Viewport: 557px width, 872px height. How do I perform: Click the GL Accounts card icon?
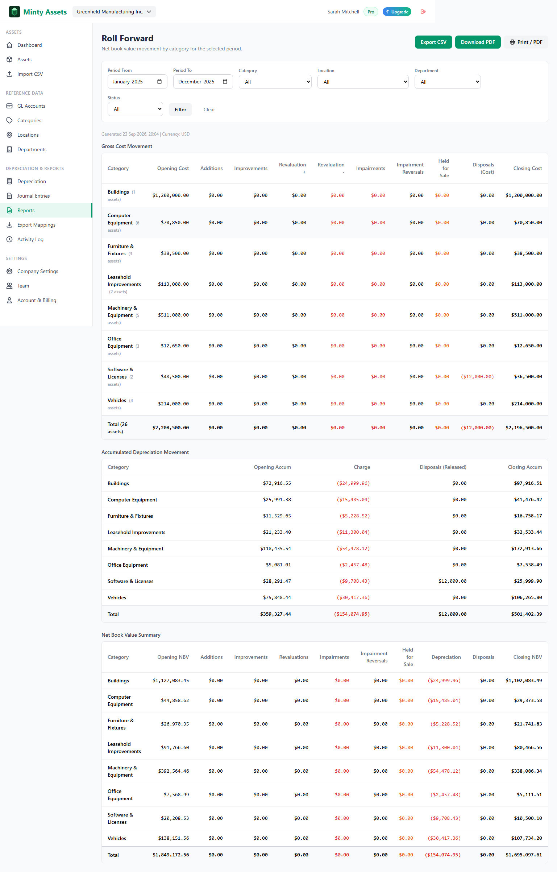[10, 106]
